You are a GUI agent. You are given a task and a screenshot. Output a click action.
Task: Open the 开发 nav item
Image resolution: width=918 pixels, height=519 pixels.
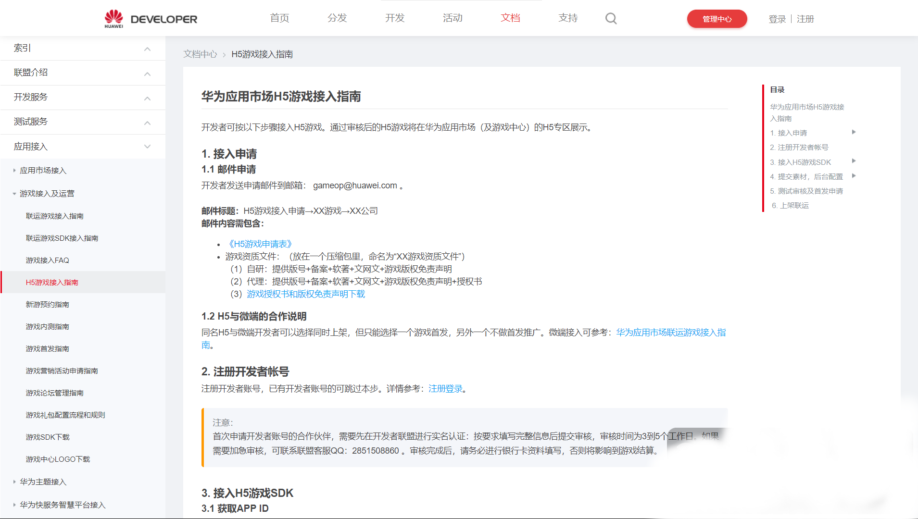click(395, 18)
